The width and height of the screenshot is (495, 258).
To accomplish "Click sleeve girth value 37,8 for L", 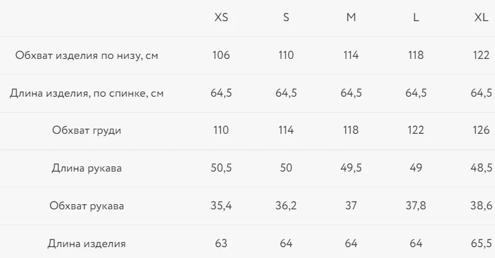I will pyautogui.click(x=416, y=206).
